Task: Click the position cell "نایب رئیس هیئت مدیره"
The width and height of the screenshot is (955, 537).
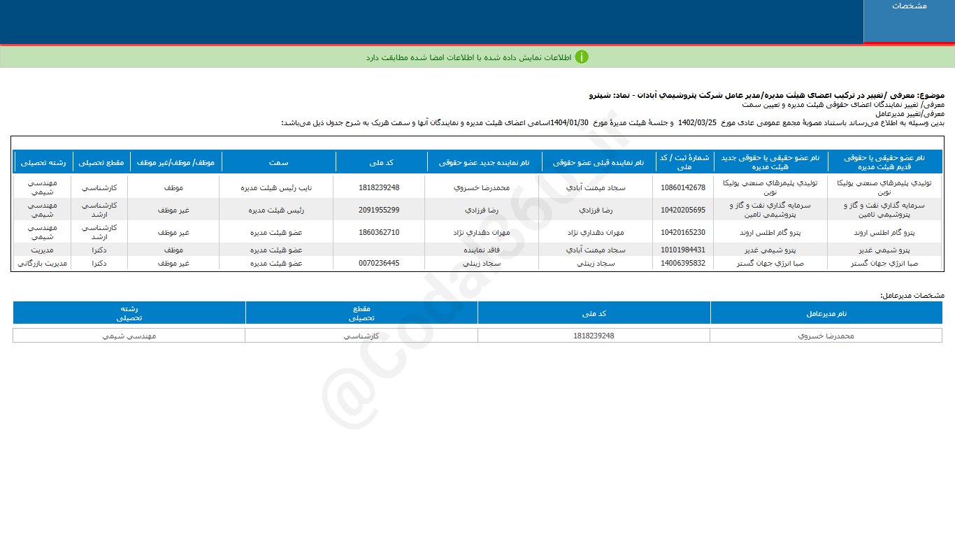Action: (x=276, y=187)
